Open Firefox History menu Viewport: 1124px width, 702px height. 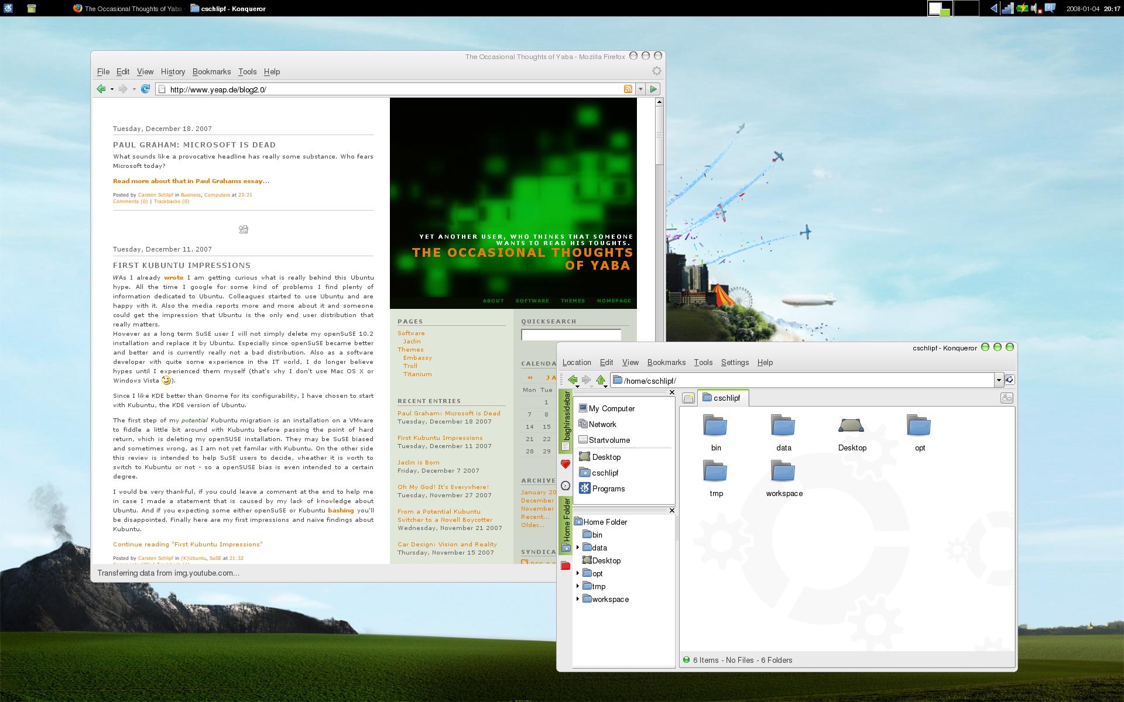pos(173,71)
